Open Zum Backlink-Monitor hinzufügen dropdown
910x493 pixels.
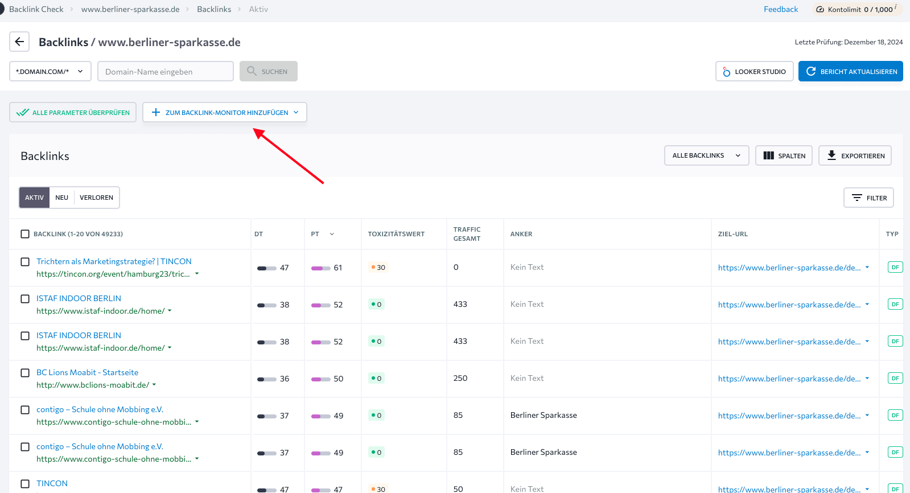click(225, 112)
